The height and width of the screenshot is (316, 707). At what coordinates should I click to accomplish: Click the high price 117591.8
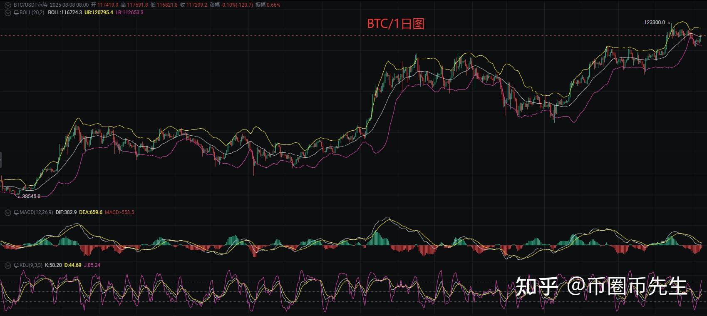[137, 5]
